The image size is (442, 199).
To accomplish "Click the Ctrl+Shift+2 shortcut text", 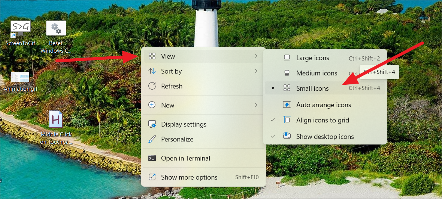I will (364, 59).
